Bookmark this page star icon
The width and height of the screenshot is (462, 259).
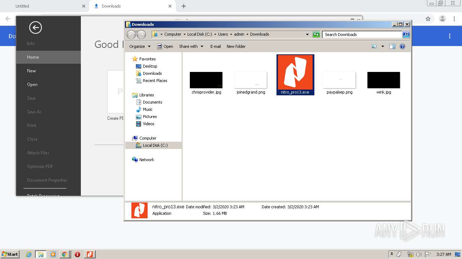pyautogui.click(x=428, y=19)
